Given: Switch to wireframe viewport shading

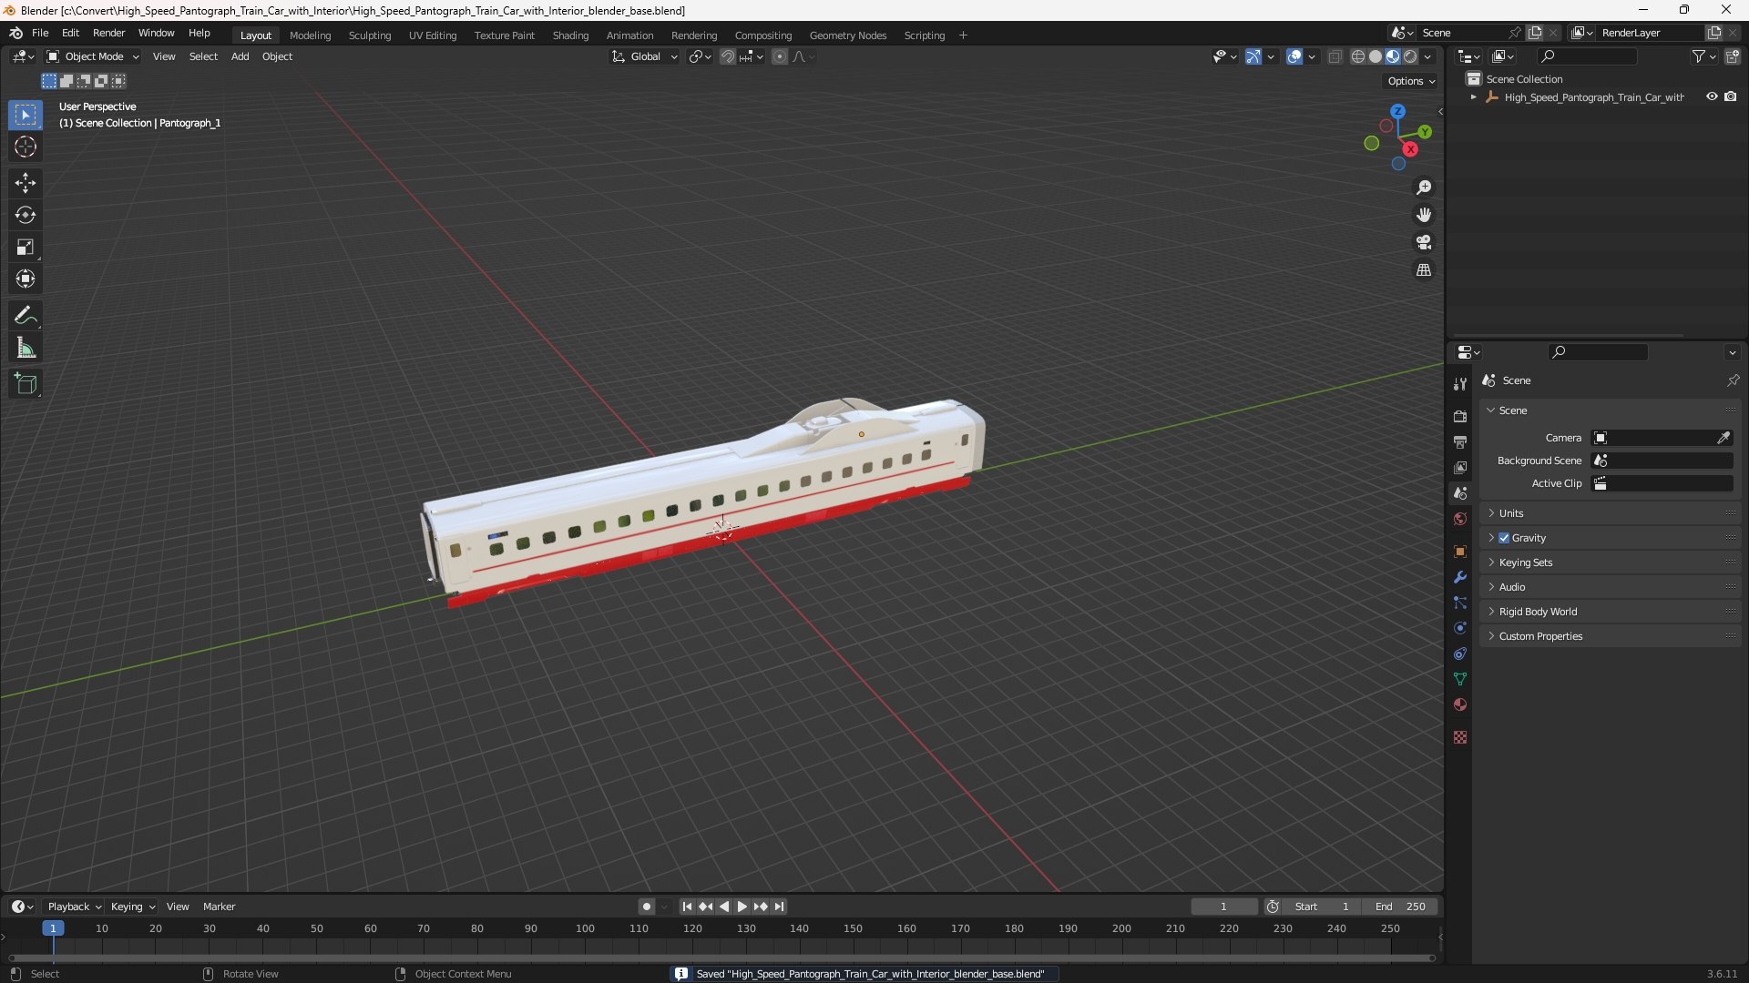Looking at the screenshot, I should coord(1358,56).
